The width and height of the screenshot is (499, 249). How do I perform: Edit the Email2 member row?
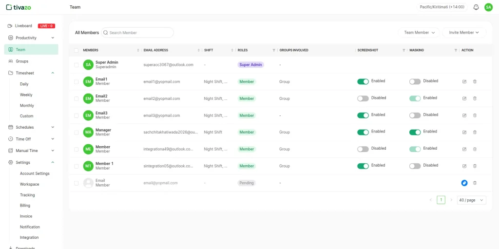pyautogui.click(x=464, y=98)
